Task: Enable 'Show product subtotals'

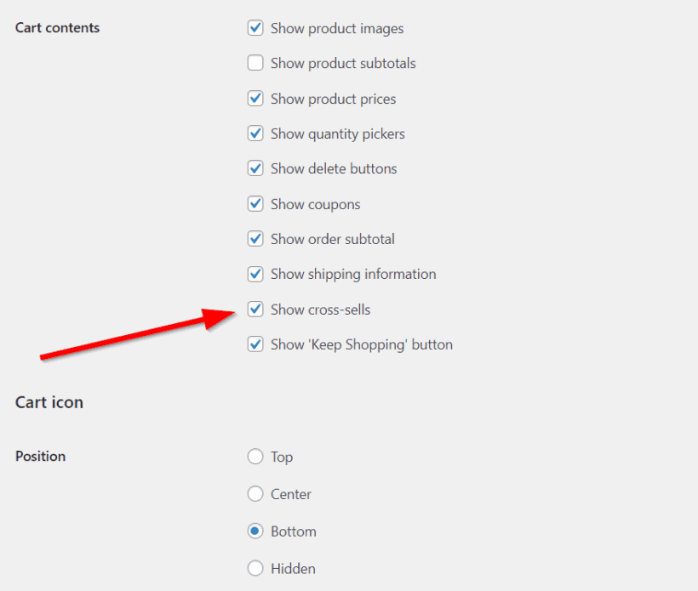Action: [255, 63]
